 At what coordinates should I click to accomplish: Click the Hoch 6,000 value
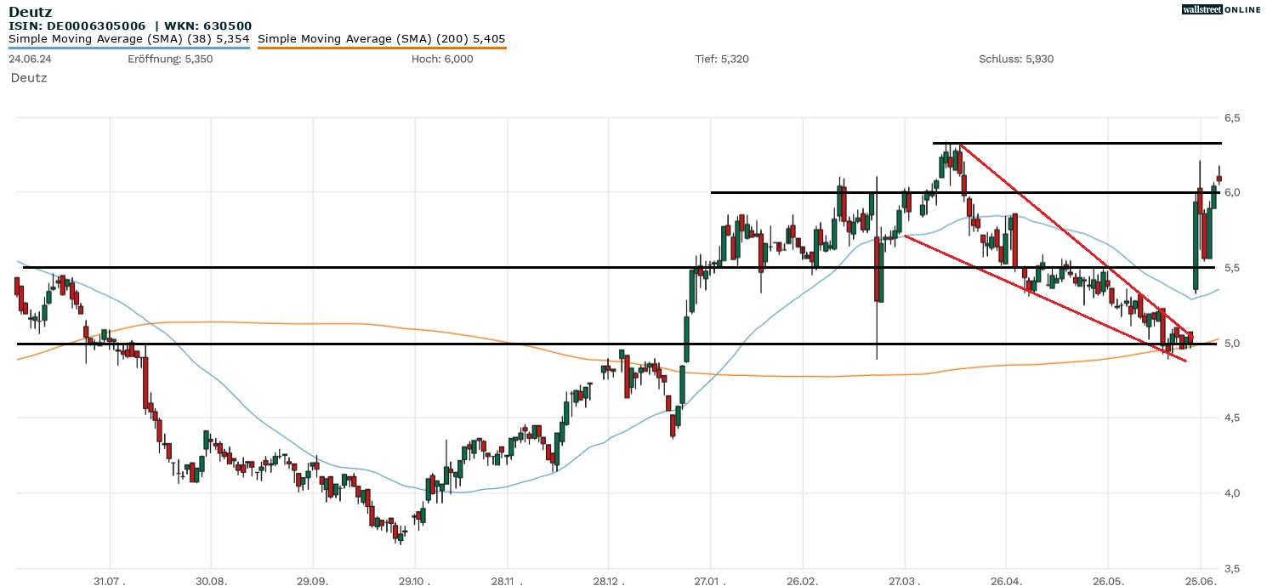tap(442, 59)
